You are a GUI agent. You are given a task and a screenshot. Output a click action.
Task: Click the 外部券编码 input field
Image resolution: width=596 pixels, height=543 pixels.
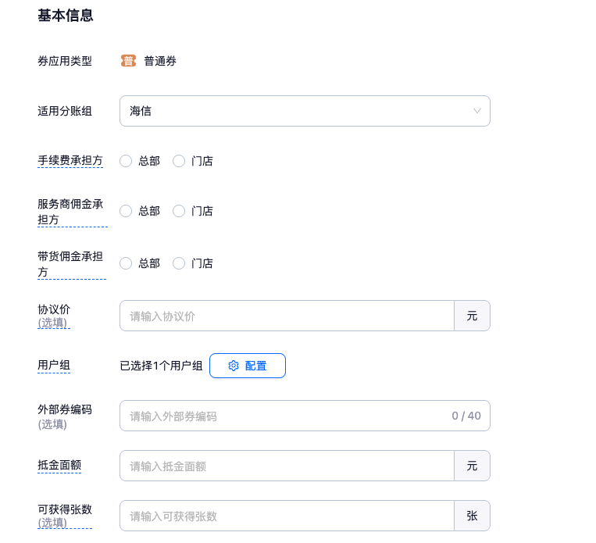pyautogui.click(x=281, y=416)
